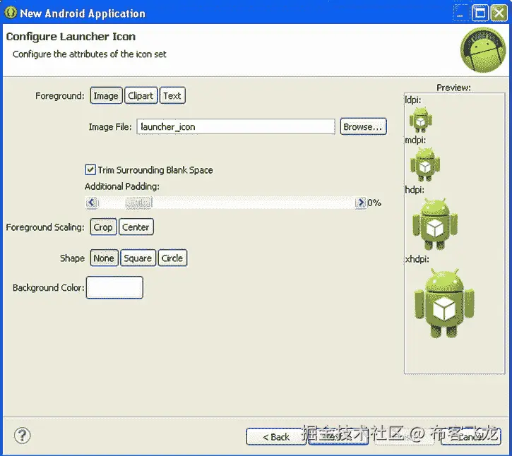The image size is (512, 456).
Task: Click the Preview: label
Action: [x=453, y=88]
